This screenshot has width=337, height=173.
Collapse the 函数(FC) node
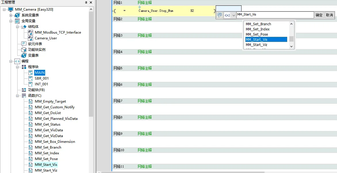pyautogui.click(x=18, y=96)
